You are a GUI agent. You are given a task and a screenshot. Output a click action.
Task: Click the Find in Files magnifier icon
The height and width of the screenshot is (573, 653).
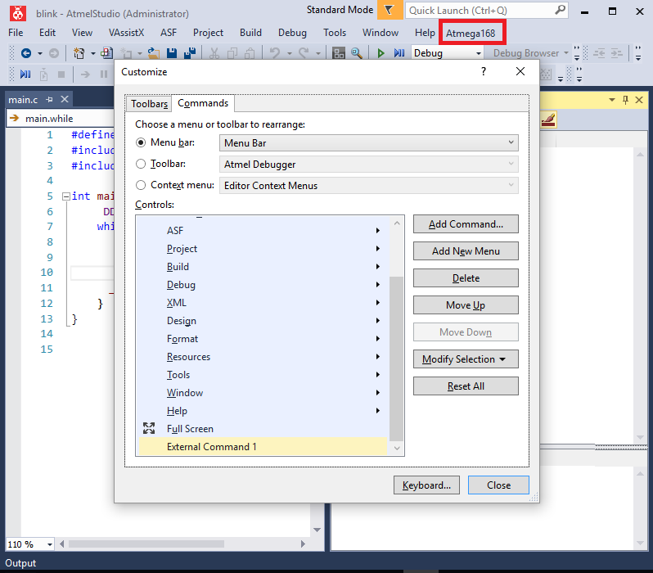(x=357, y=53)
